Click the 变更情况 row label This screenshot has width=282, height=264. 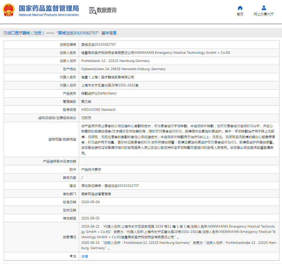[x=69, y=237]
